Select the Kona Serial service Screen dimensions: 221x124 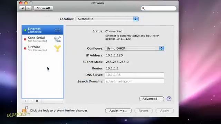point(42,39)
